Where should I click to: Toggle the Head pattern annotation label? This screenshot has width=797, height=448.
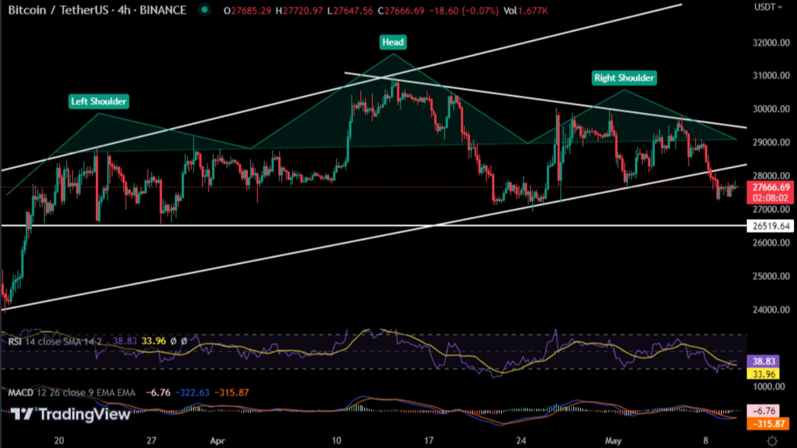click(393, 42)
